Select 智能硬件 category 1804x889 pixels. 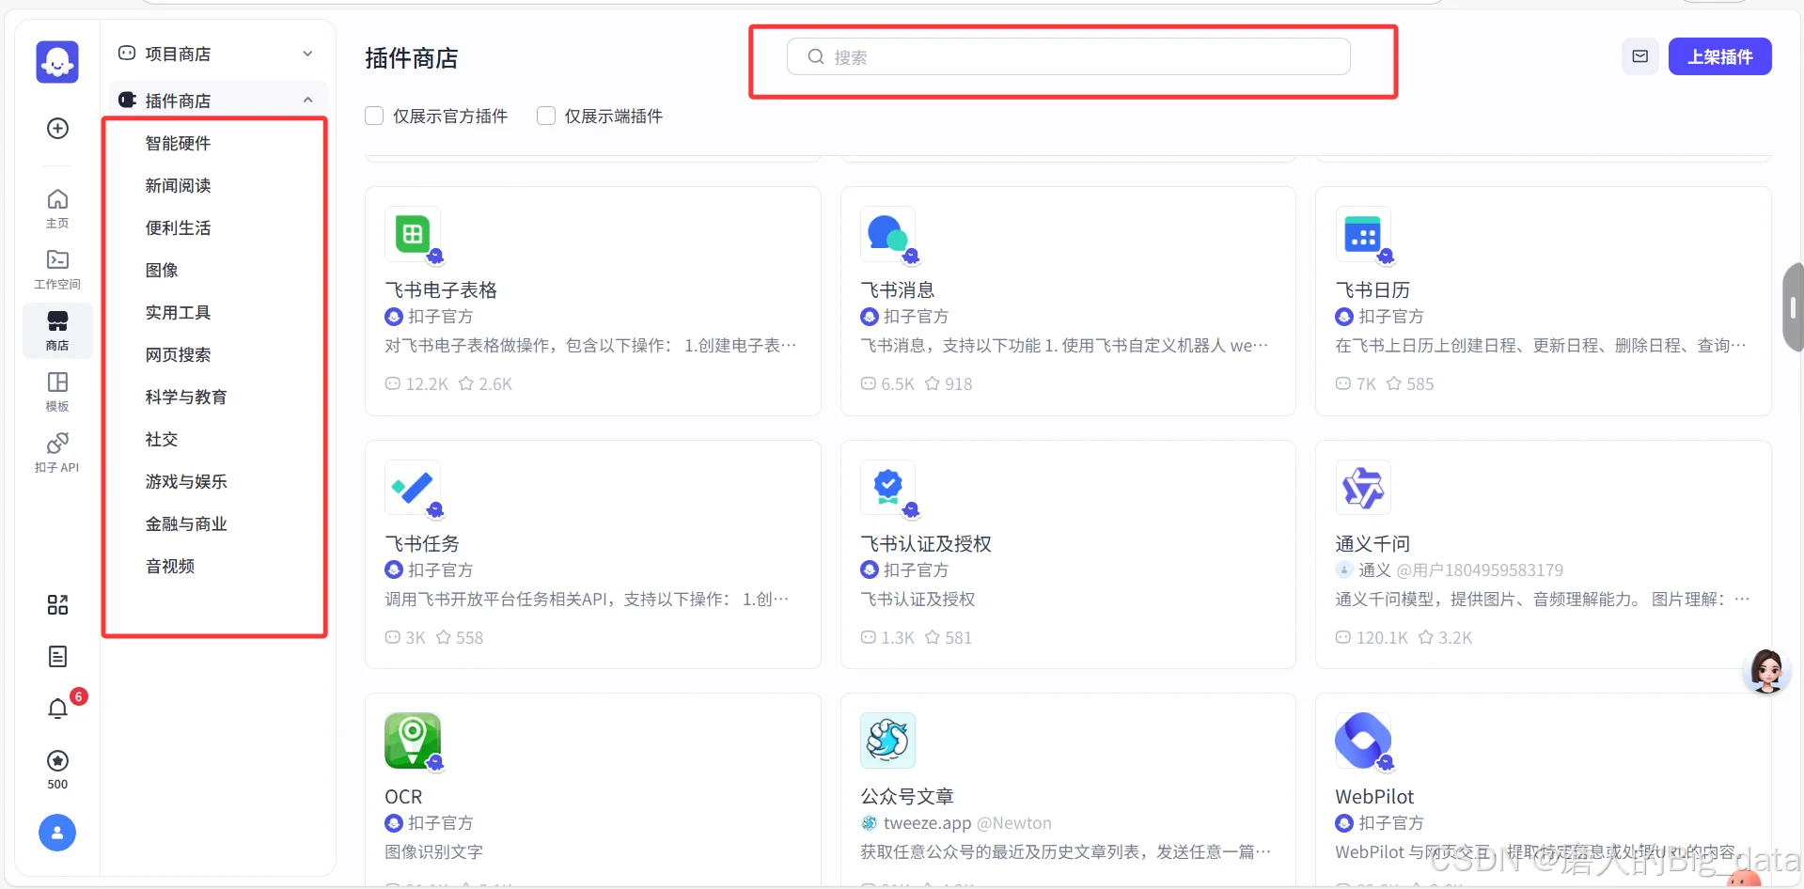click(178, 143)
